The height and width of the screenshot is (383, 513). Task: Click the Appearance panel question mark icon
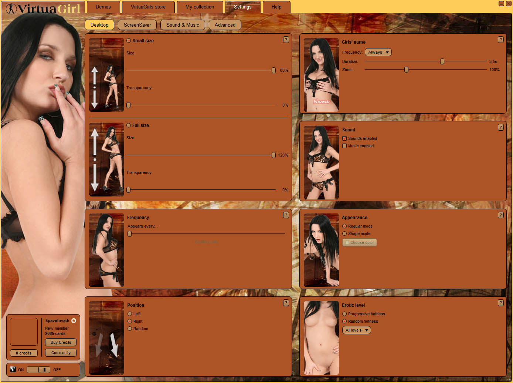[x=500, y=215]
